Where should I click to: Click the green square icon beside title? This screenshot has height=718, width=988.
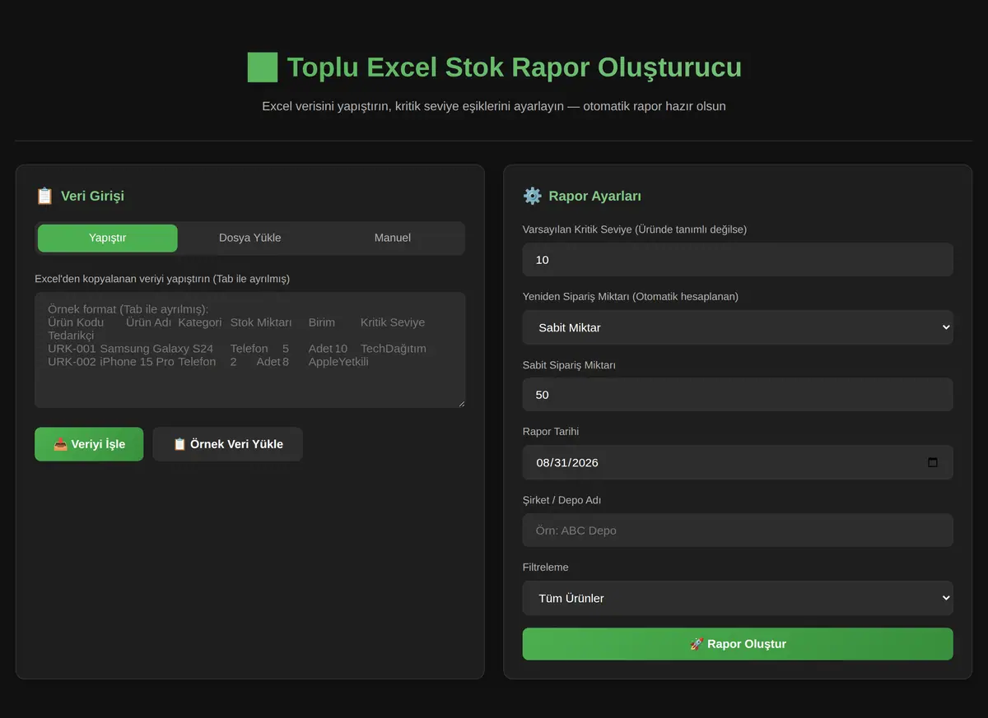[x=263, y=67]
